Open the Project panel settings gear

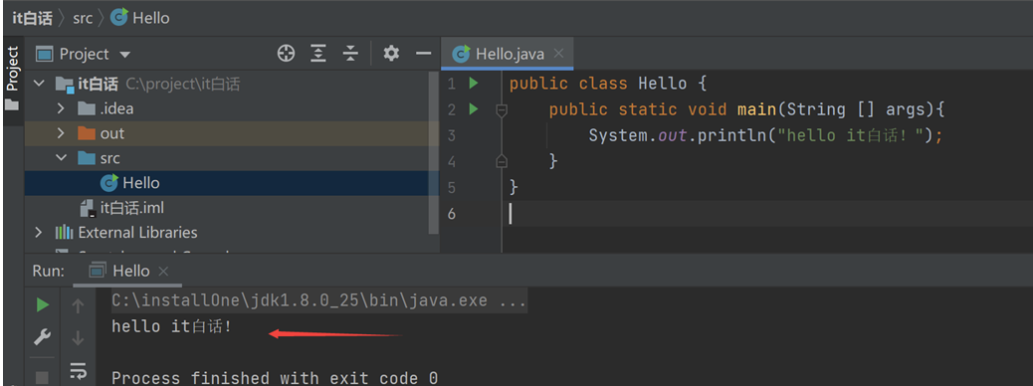click(391, 54)
